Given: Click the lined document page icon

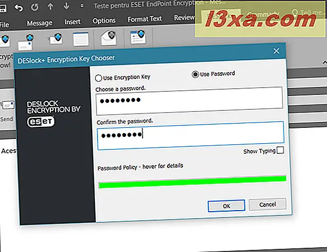Looking at the screenshot, I should click(81, 39).
